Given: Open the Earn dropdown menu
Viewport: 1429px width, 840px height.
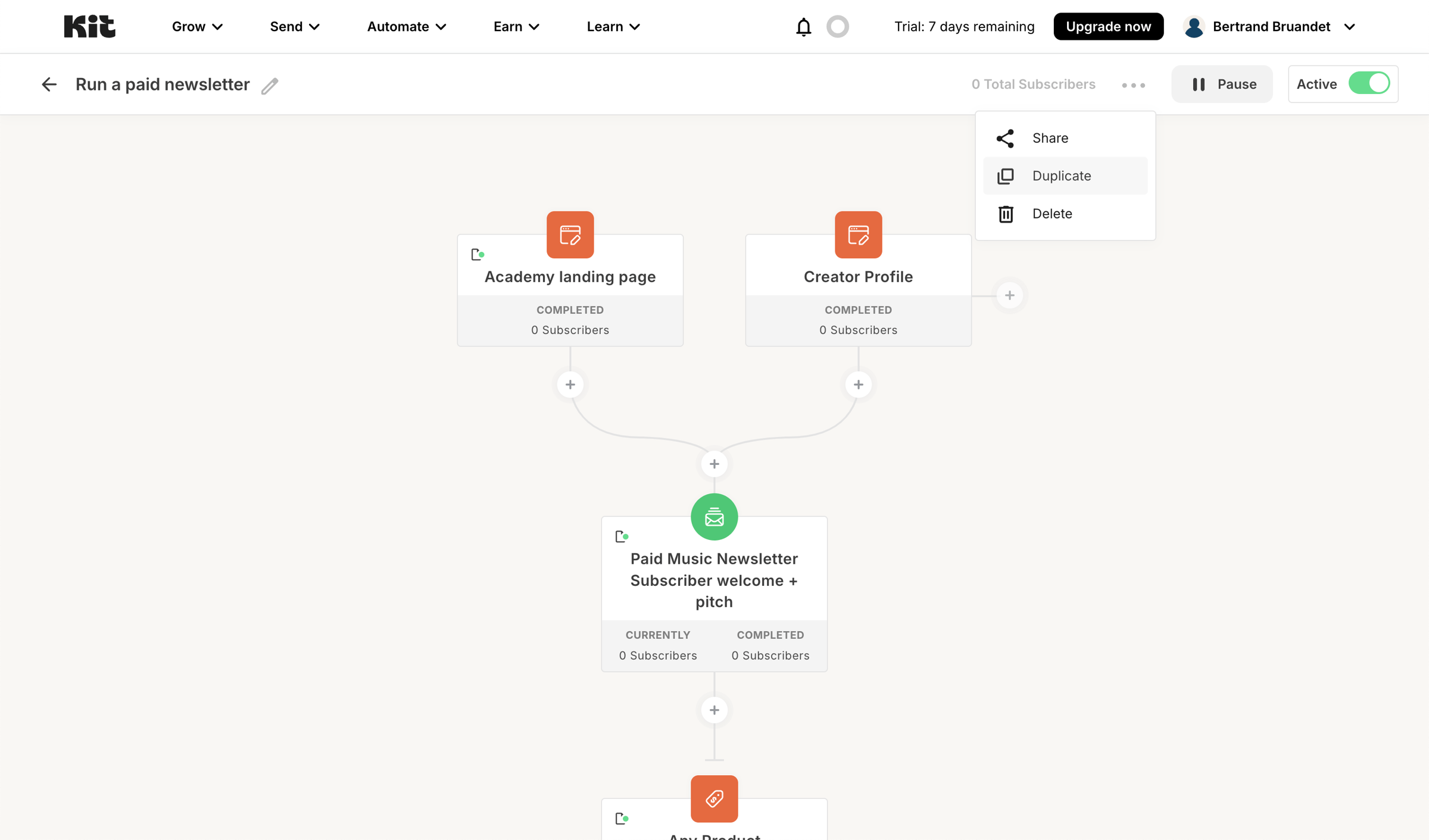Looking at the screenshot, I should (x=516, y=27).
